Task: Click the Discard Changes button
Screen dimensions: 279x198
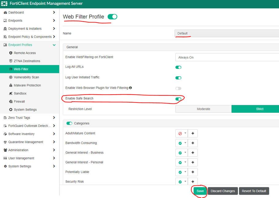Action: pyautogui.click(x=223, y=191)
